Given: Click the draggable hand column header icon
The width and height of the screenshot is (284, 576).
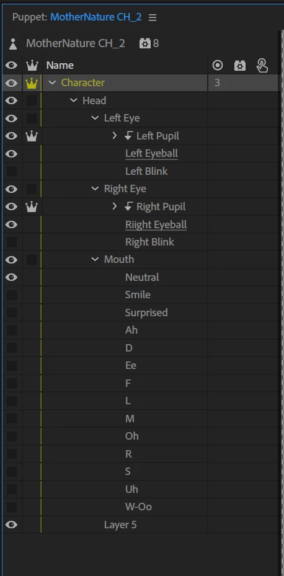Looking at the screenshot, I should point(262,66).
